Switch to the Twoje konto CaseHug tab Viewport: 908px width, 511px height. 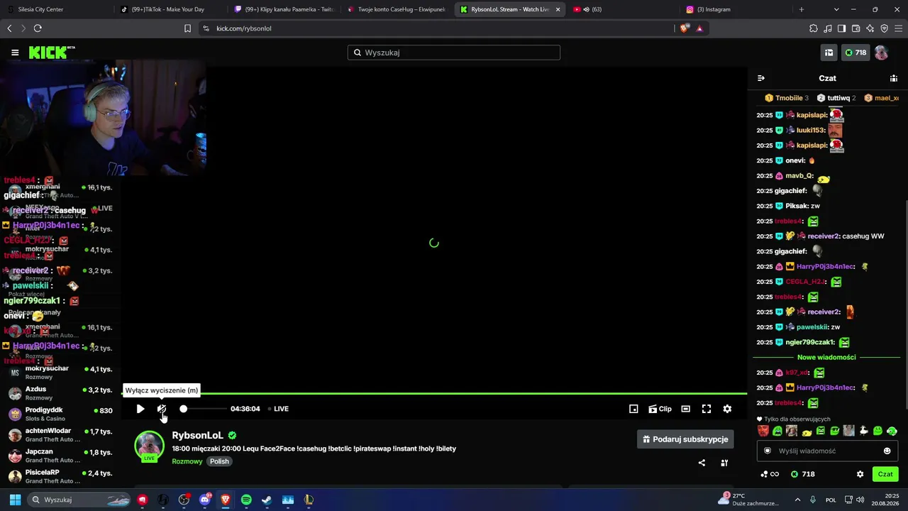pyautogui.click(x=397, y=9)
